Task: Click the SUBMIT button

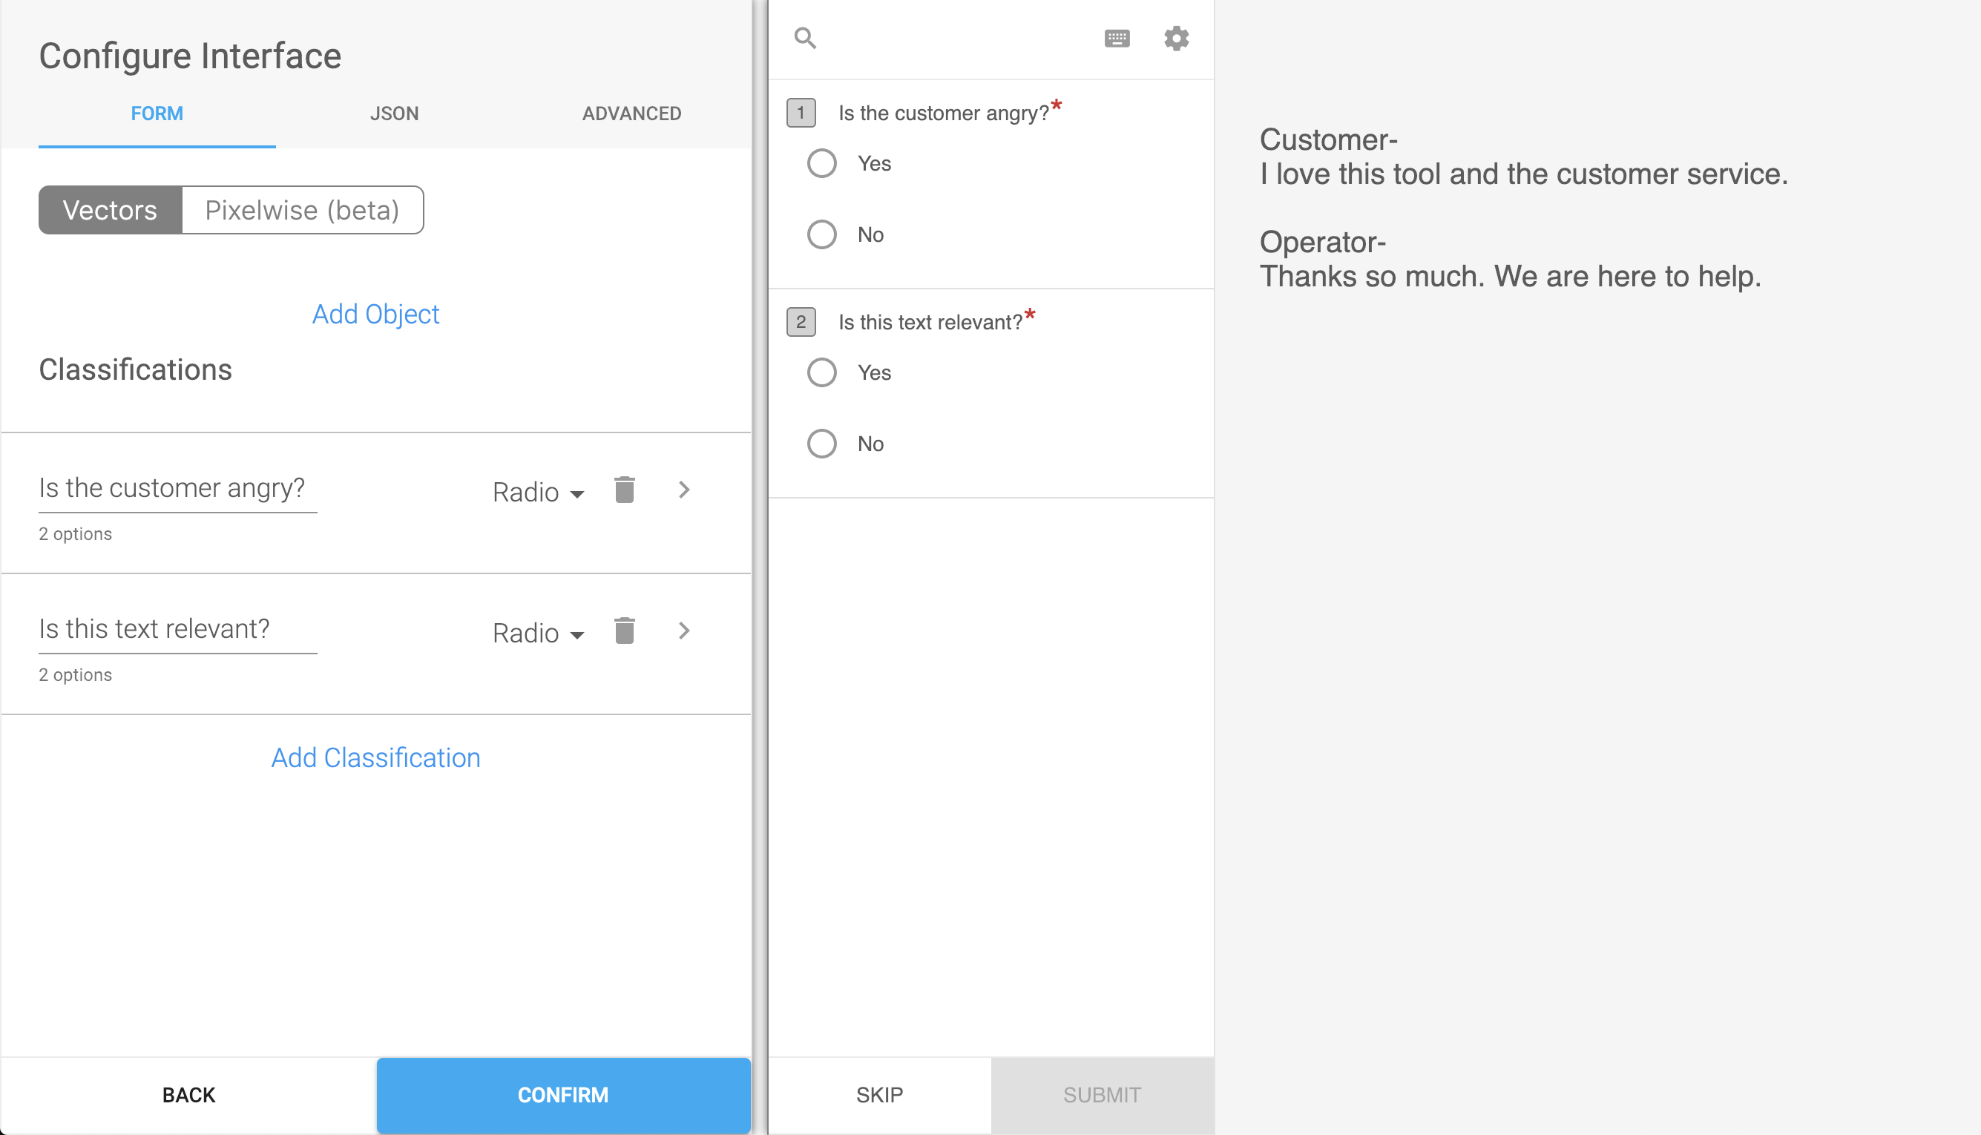Action: pyautogui.click(x=1103, y=1094)
